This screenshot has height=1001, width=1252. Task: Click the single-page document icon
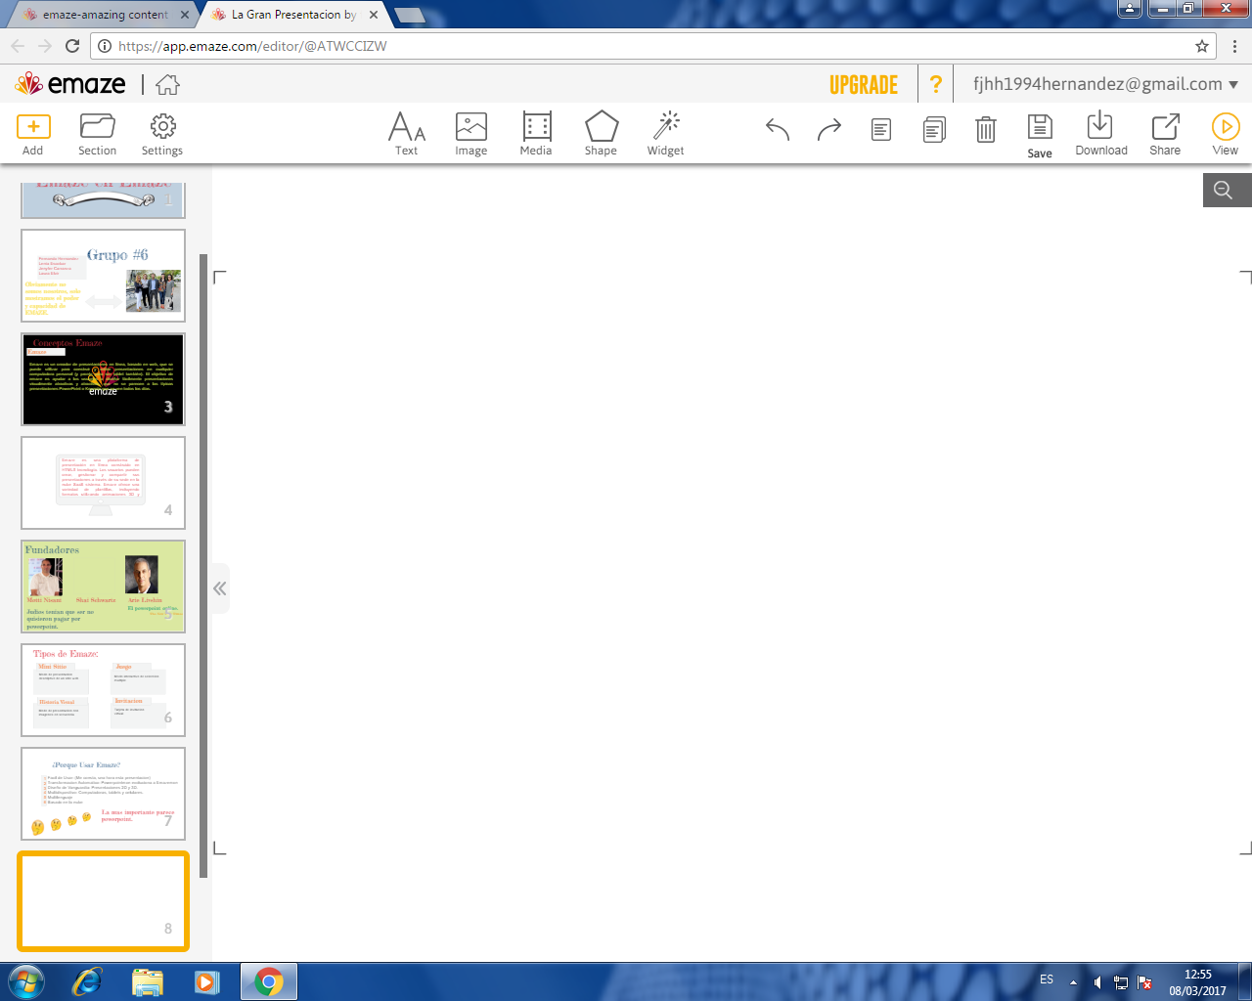coord(881,129)
